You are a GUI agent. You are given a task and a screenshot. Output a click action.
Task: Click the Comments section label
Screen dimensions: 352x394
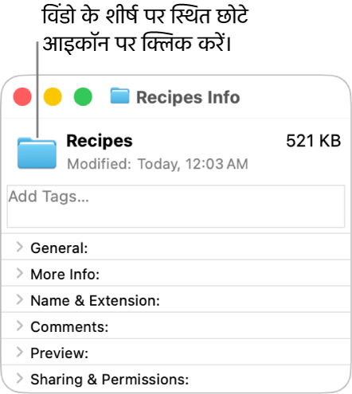coord(69,327)
